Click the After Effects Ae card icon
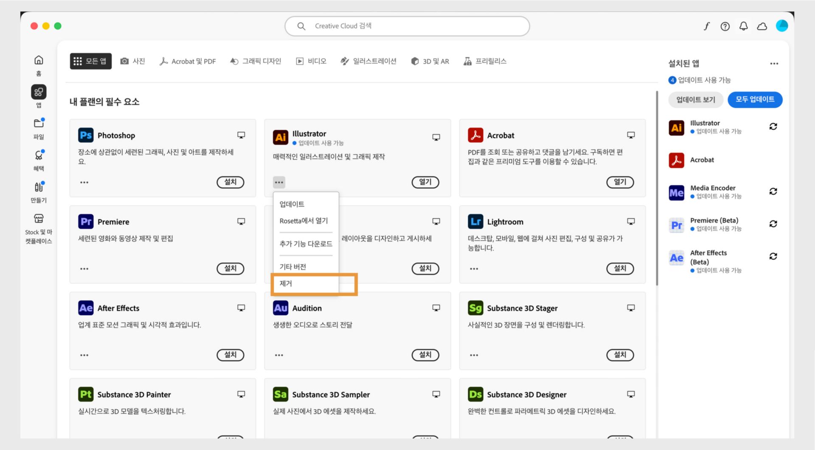The image size is (815, 450). pyautogui.click(x=86, y=308)
